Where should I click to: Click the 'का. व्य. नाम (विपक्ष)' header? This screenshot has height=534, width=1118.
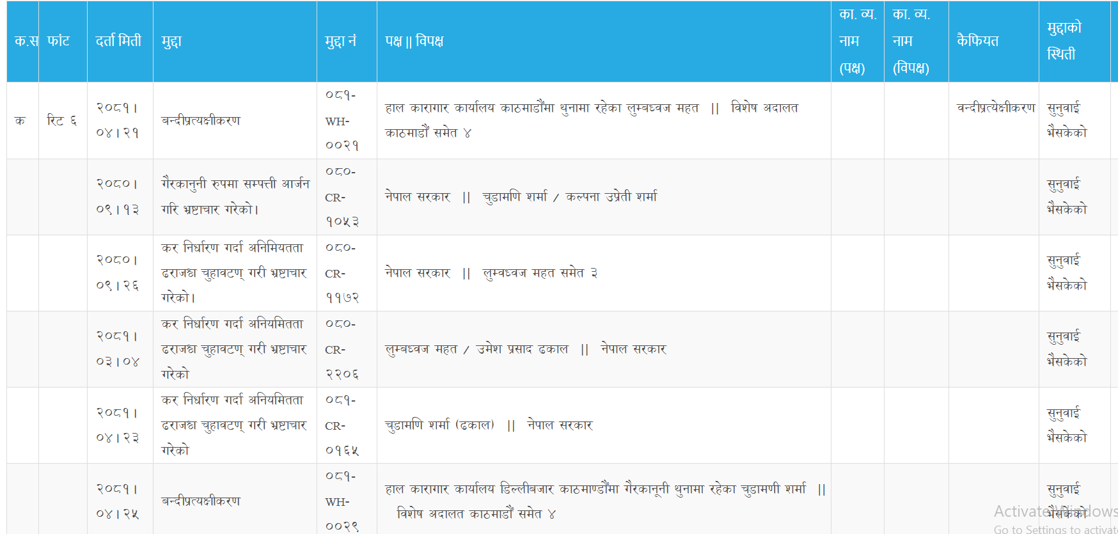911,41
